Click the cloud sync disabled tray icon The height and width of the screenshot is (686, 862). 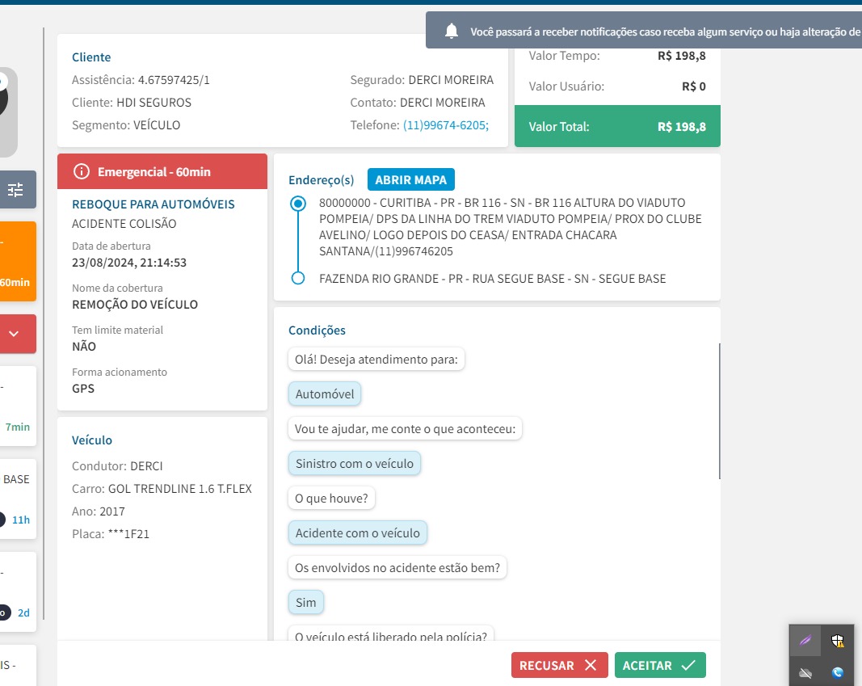805,673
